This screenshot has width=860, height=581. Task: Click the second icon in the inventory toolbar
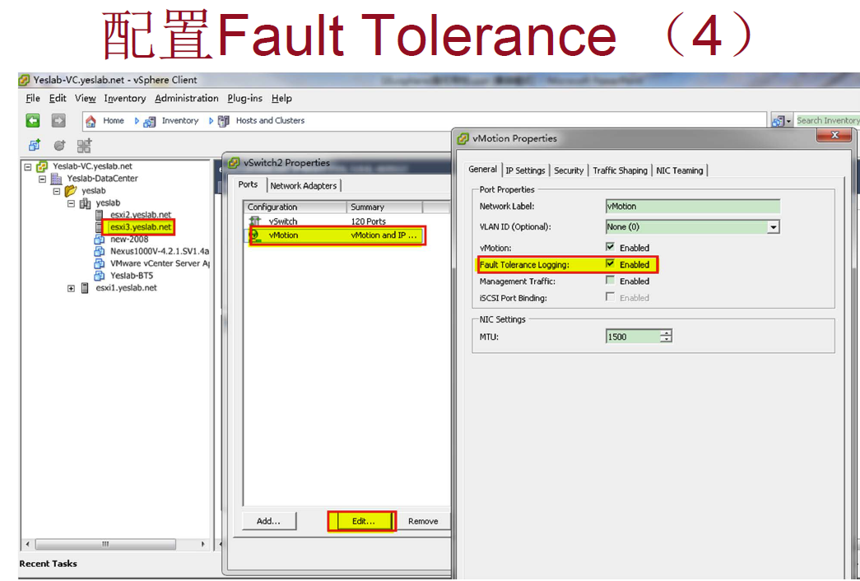point(59,146)
